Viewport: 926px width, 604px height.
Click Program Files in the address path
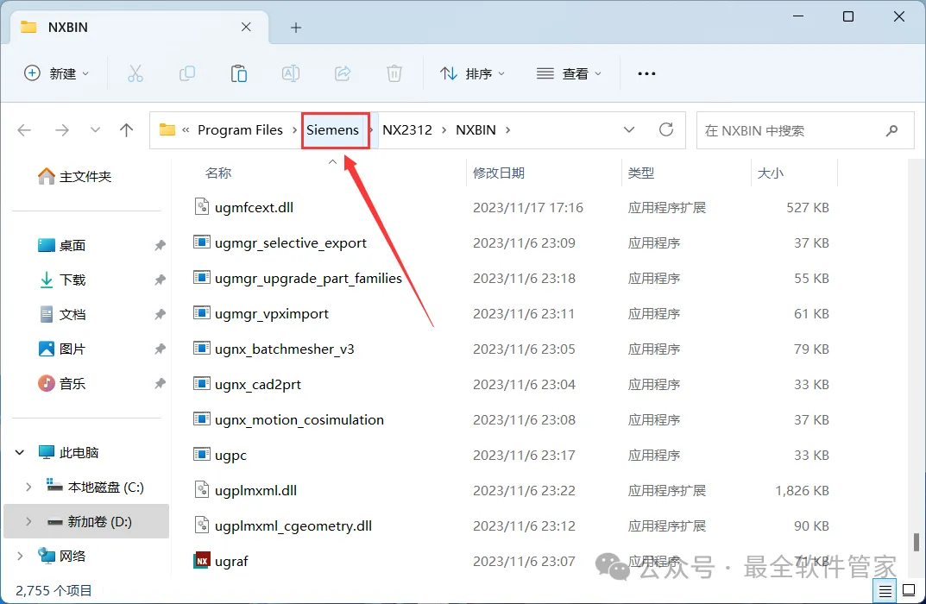click(x=240, y=130)
